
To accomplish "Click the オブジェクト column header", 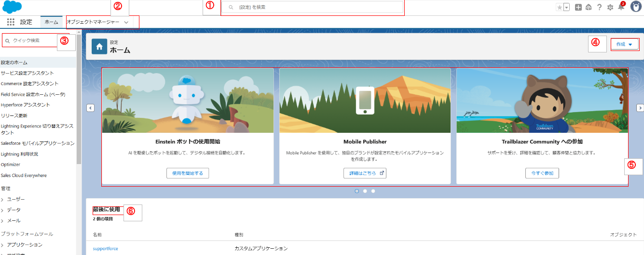I will pos(623,234).
